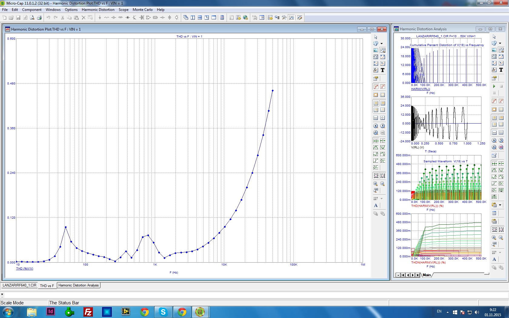Open FileZilla from the taskbar
Viewport: 509px width, 318px height.
(88, 312)
